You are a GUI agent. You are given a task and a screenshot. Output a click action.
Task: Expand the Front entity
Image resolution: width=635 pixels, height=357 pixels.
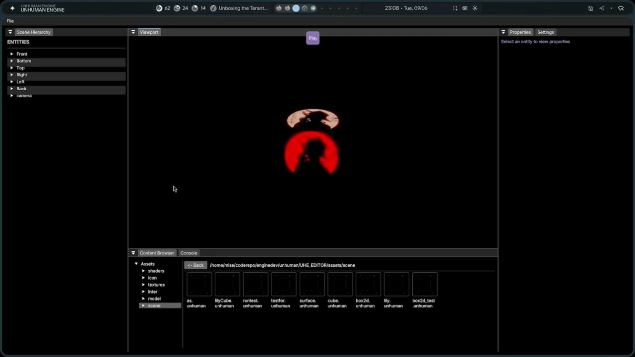(12, 54)
